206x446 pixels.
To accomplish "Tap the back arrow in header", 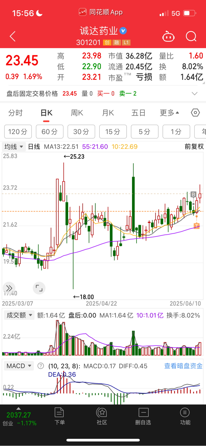I will click(13, 36).
